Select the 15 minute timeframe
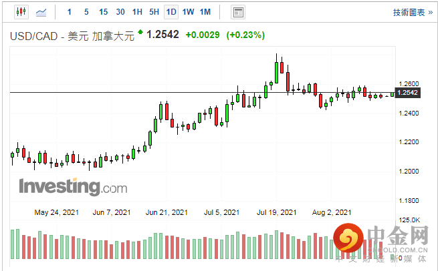438x271 pixels. (x=104, y=12)
